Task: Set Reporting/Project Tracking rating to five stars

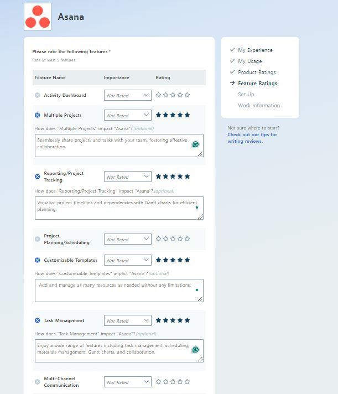Action: pyautogui.click(x=187, y=176)
